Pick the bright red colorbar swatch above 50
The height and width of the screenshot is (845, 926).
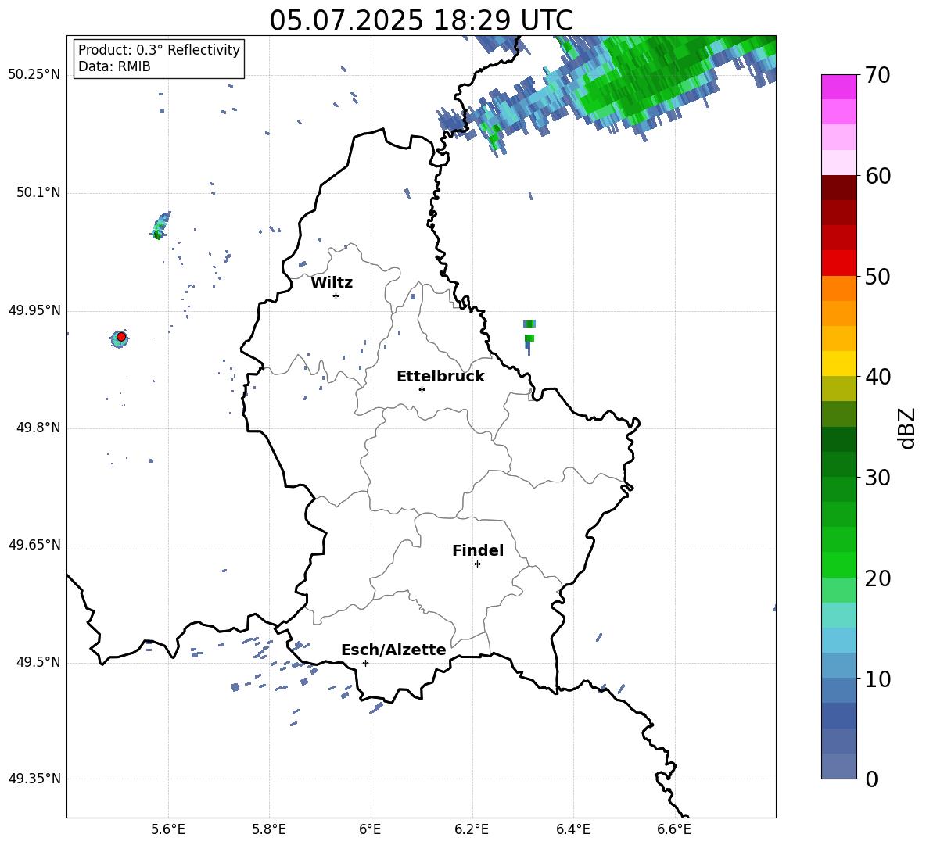838,263
